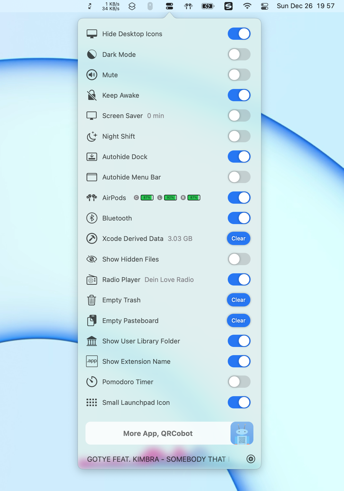
Task: Click the Show User Library Folder building icon
Action: [x=92, y=341]
